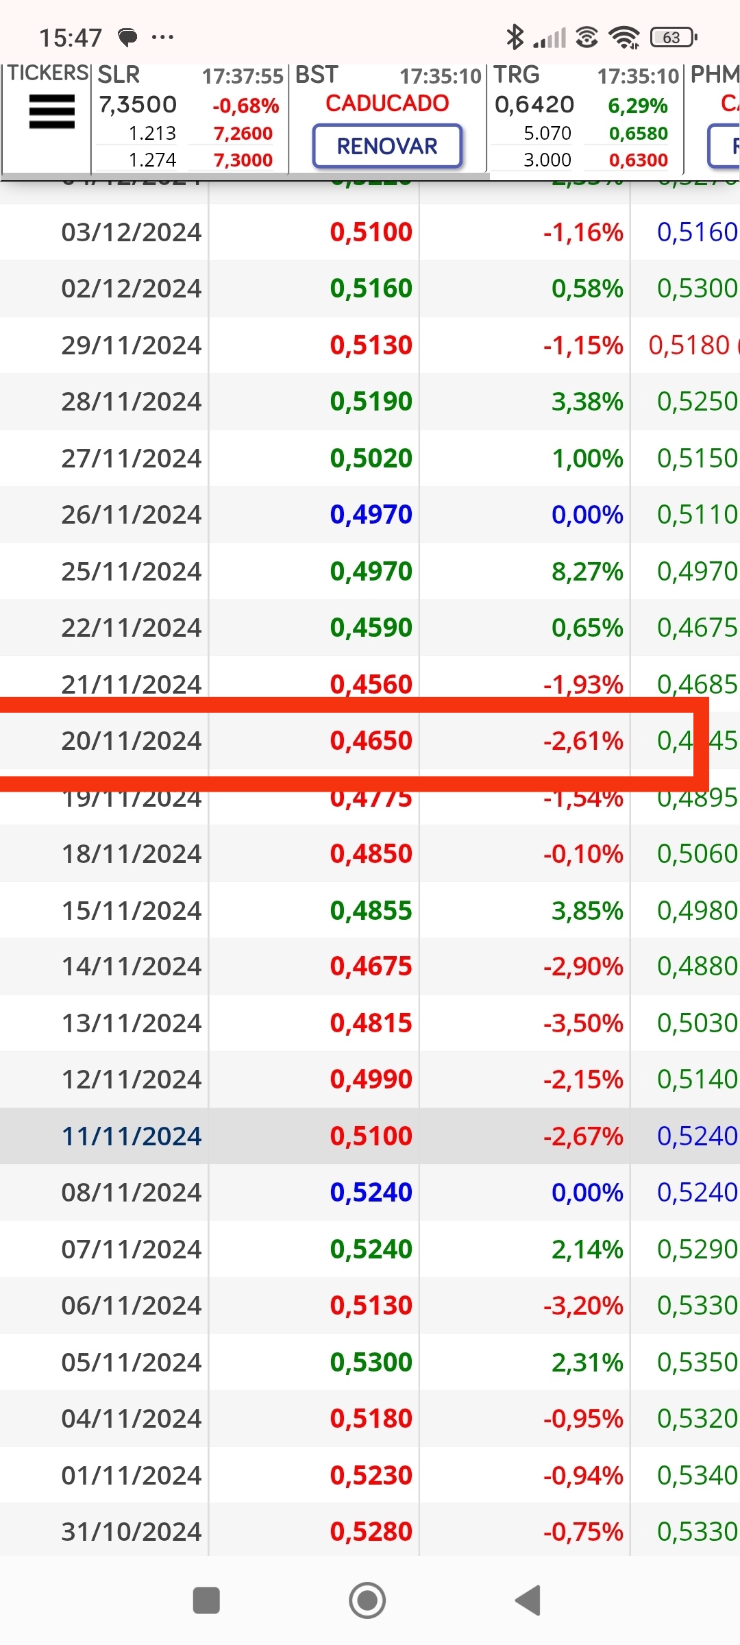Tap the Bluetooth status icon
Screen dimensions: 740x1645
(515, 37)
